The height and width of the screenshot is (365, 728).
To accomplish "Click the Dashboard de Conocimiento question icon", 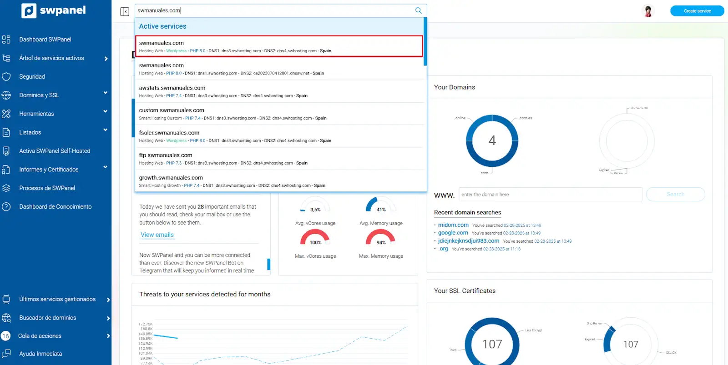I will point(6,207).
